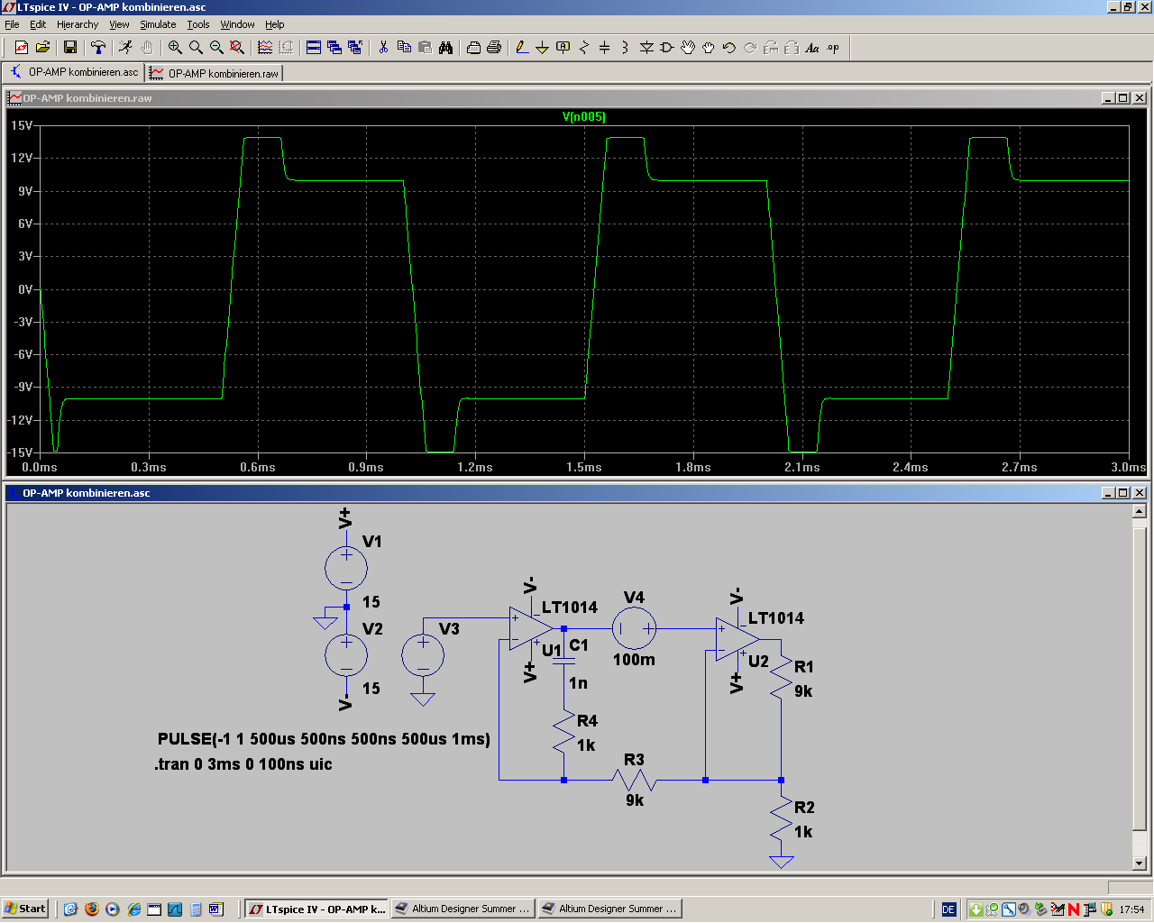Click the Undo arrow icon
This screenshot has height=923, width=1154.
point(729,48)
